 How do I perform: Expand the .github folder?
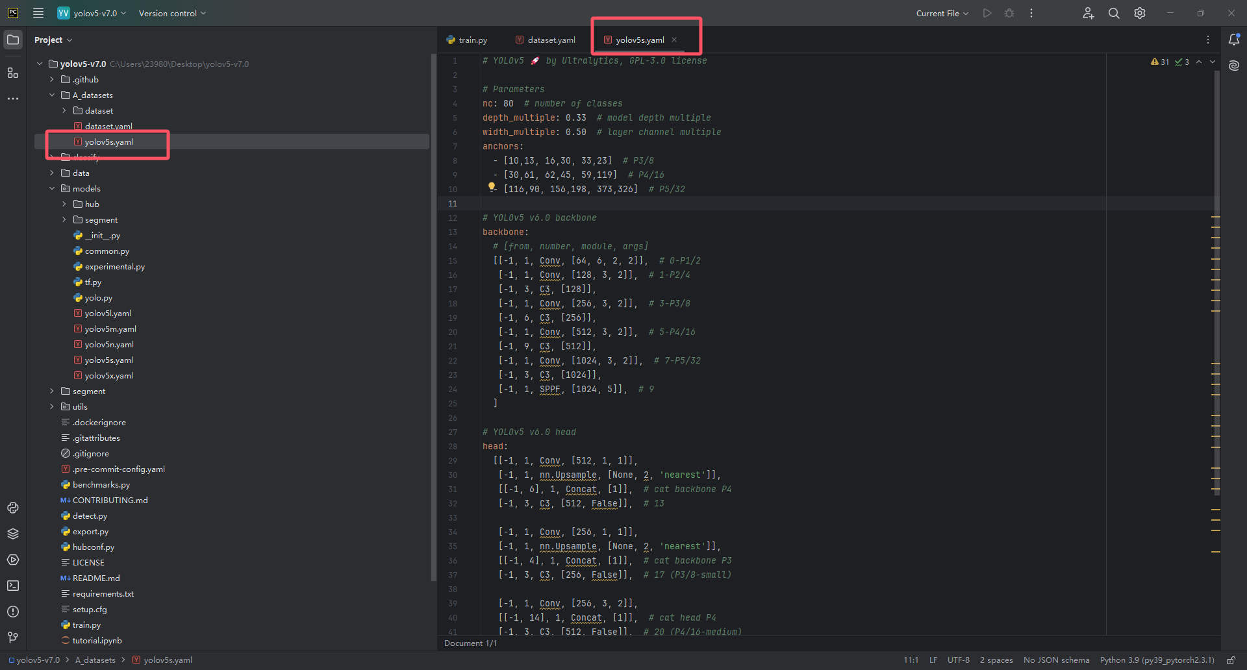(52, 79)
